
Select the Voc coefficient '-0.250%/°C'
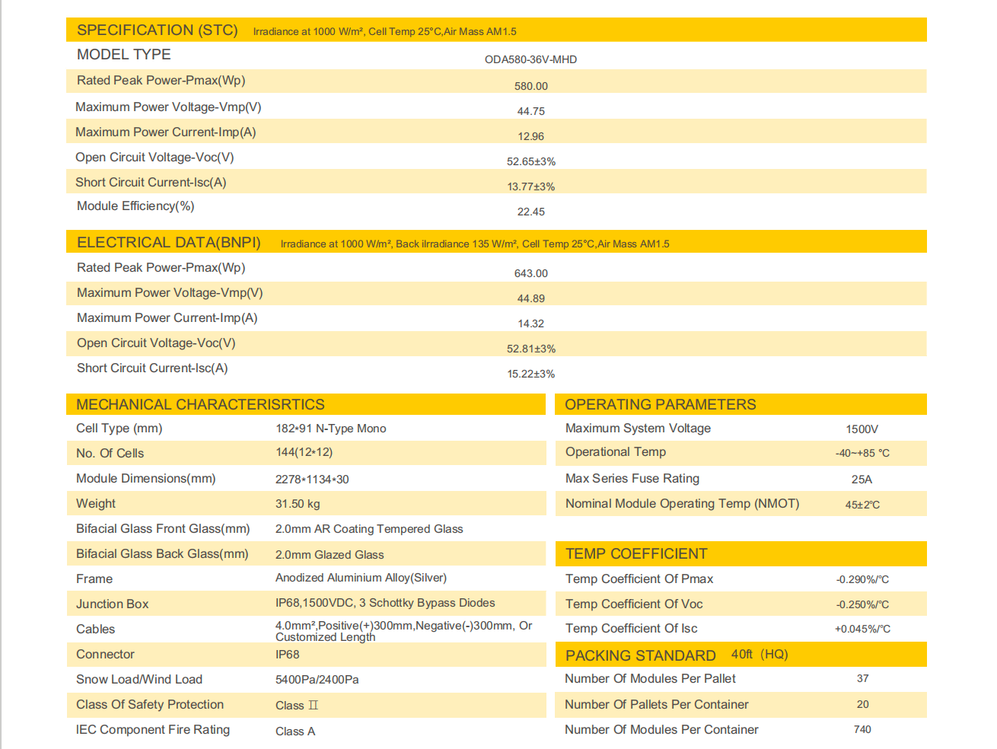pyautogui.click(x=862, y=604)
